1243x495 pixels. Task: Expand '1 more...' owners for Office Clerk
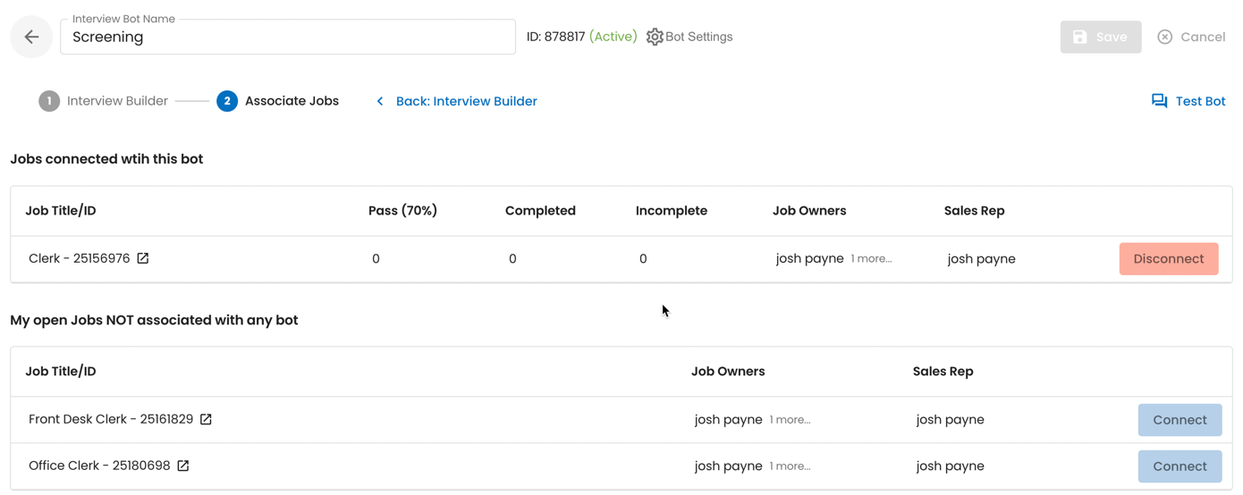point(790,466)
